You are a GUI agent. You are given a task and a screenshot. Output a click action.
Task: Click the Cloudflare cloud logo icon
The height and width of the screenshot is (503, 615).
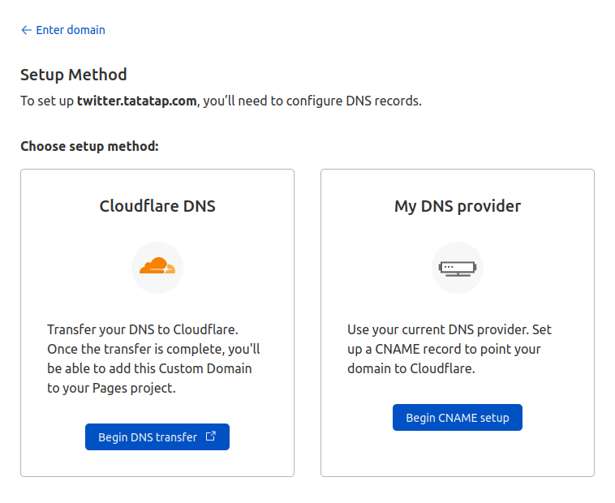(157, 266)
